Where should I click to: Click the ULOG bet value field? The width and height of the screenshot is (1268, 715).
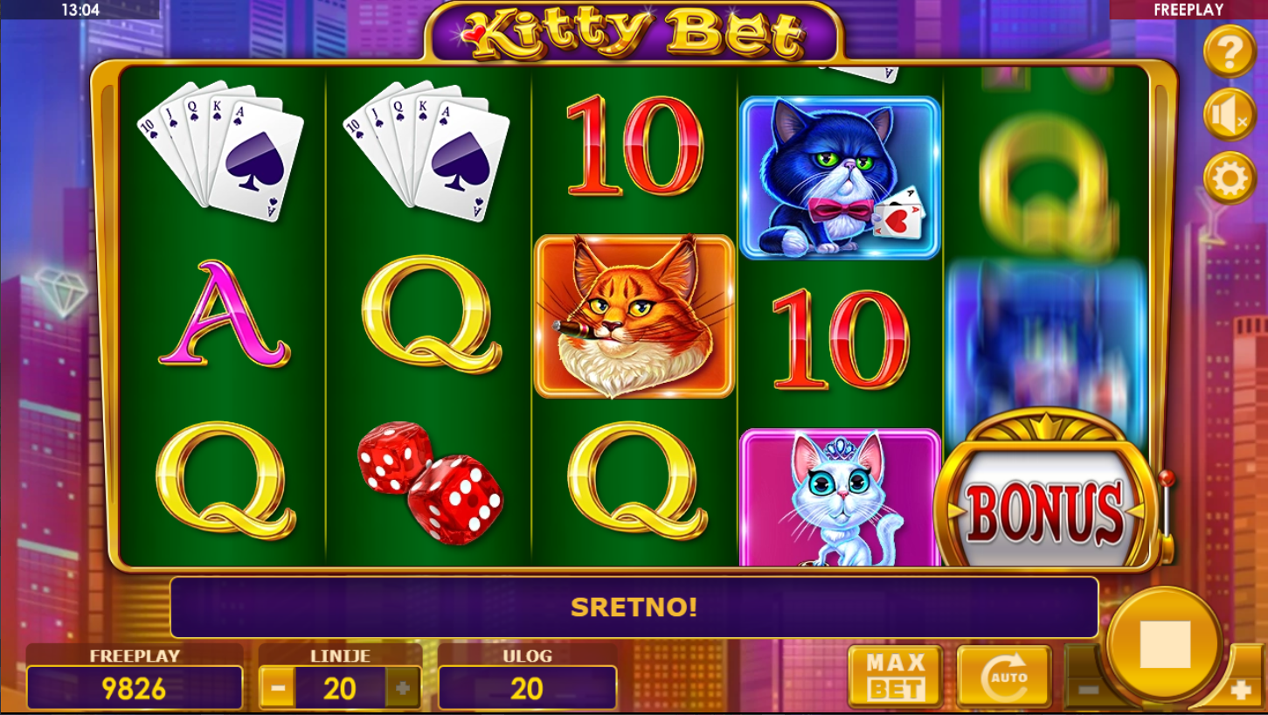527,689
